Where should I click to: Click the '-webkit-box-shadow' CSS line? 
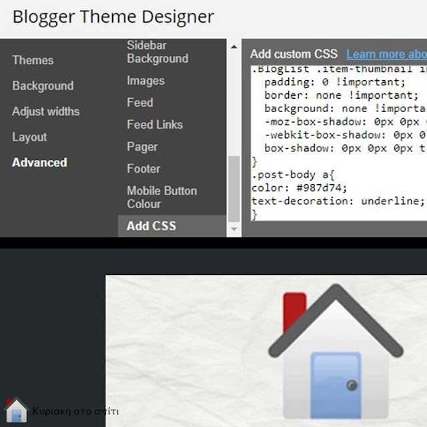[346, 135]
